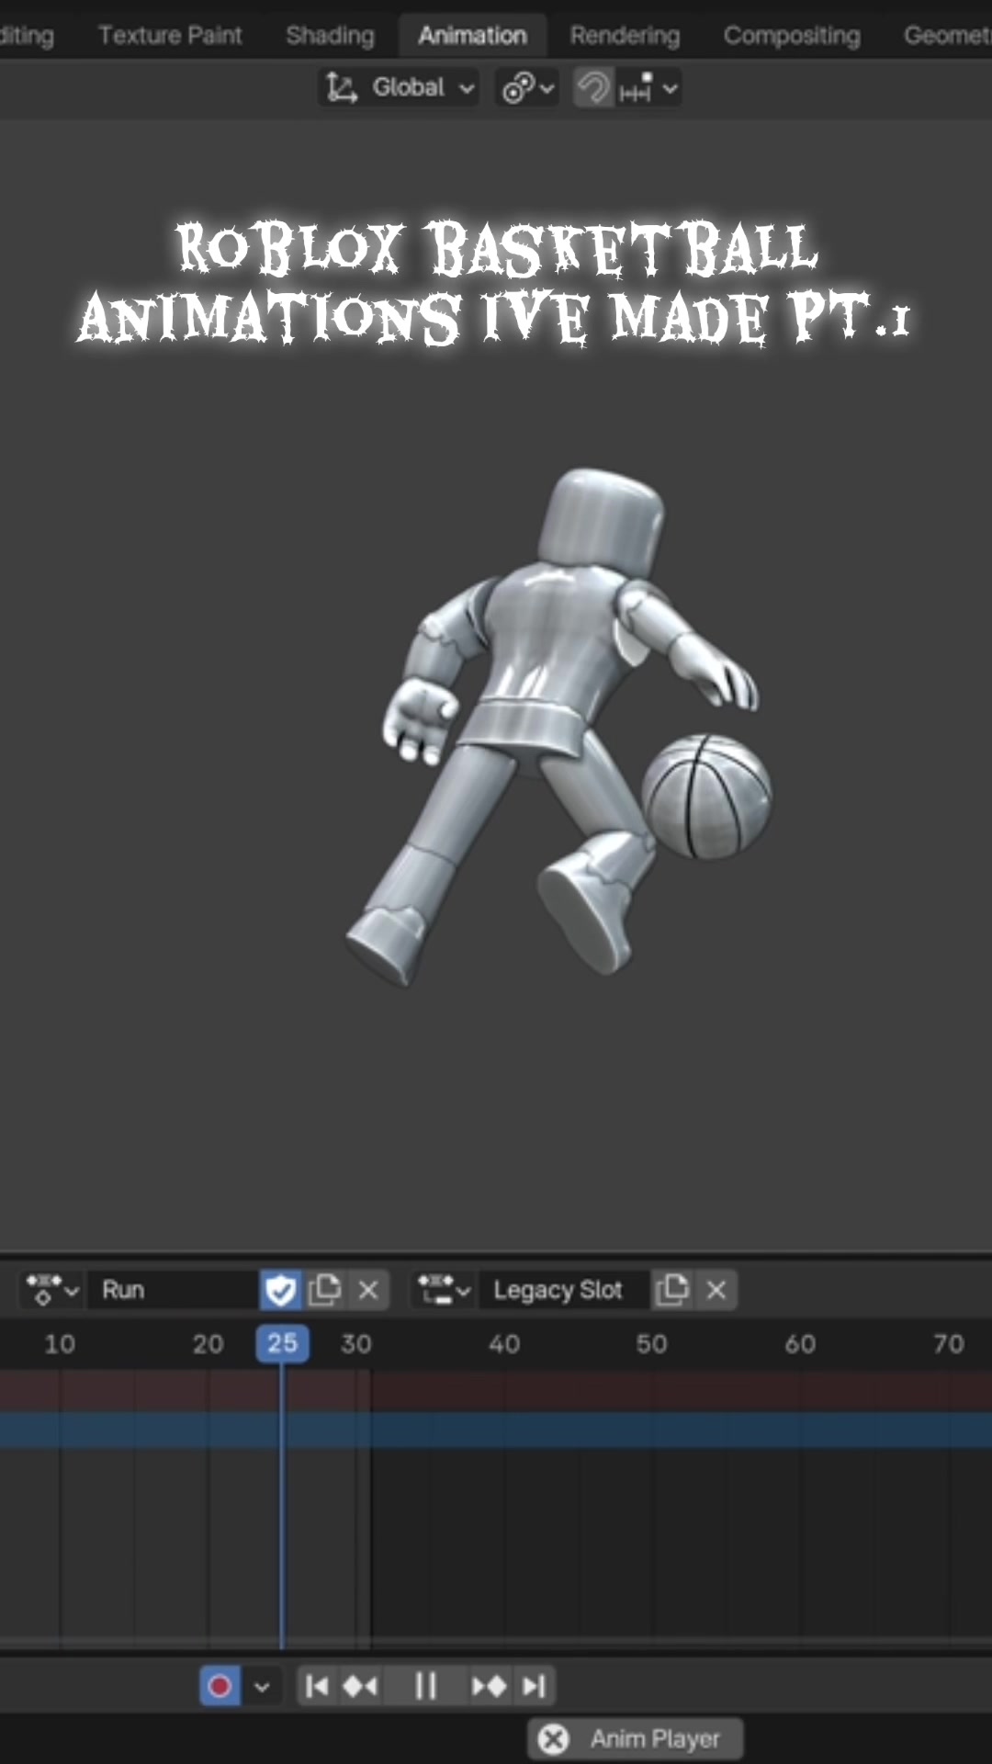Jump to the start frame
This screenshot has width=992, height=1764.
pyautogui.click(x=317, y=1686)
